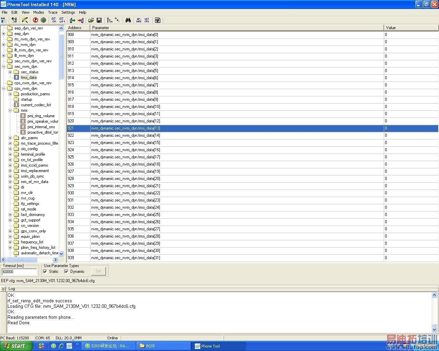Collapse the cps_nvm_dyn tree node

(3, 88)
